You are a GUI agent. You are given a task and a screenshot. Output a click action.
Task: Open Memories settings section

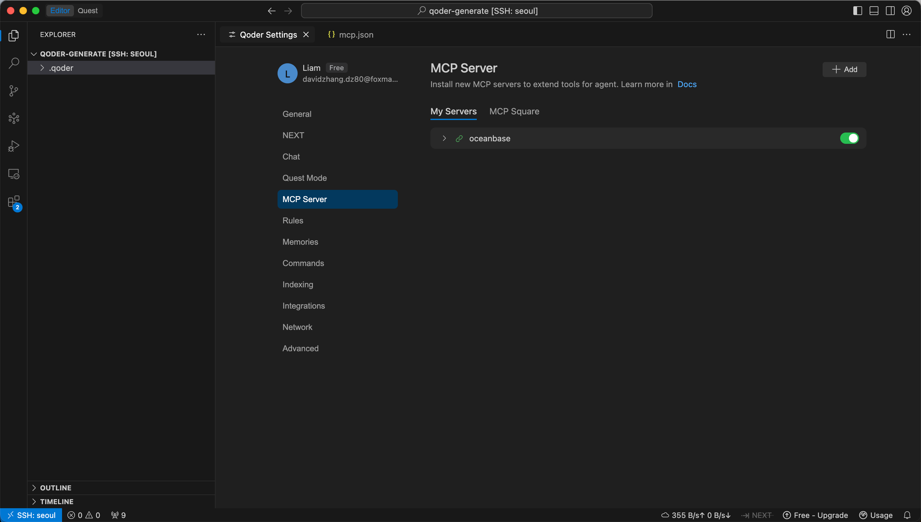pyautogui.click(x=337, y=242)
